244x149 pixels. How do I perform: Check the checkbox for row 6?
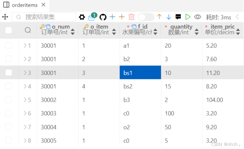8,113
